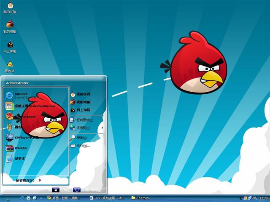Open 我的电脑 desktop icon

coord(10,27)
